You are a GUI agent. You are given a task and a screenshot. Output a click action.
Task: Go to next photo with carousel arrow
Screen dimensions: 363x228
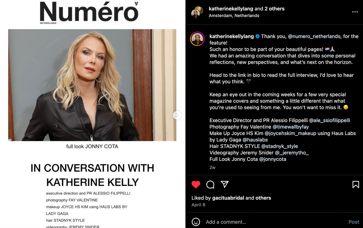pyautogui.click(x=177, y=115)
